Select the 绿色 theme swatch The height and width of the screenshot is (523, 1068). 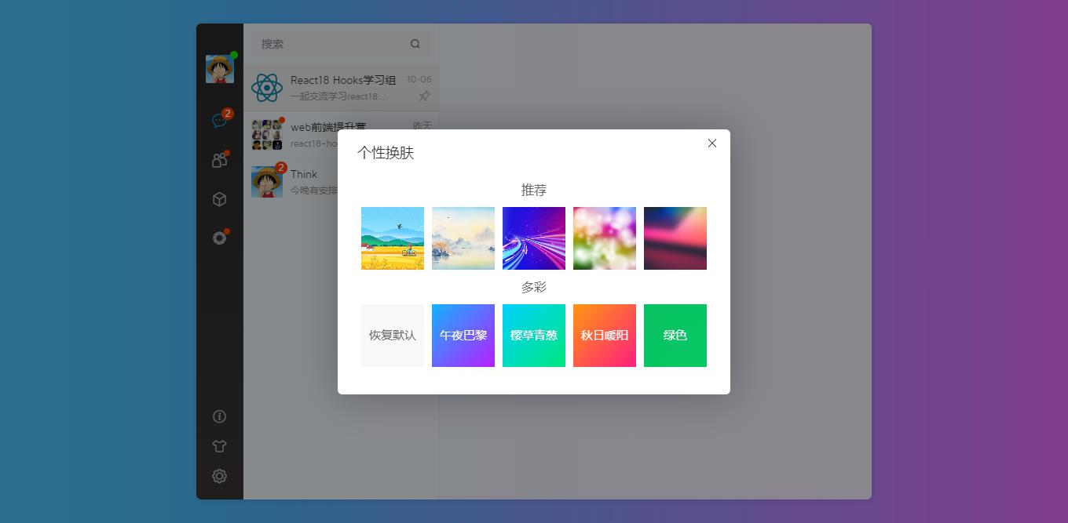[675, 336]
